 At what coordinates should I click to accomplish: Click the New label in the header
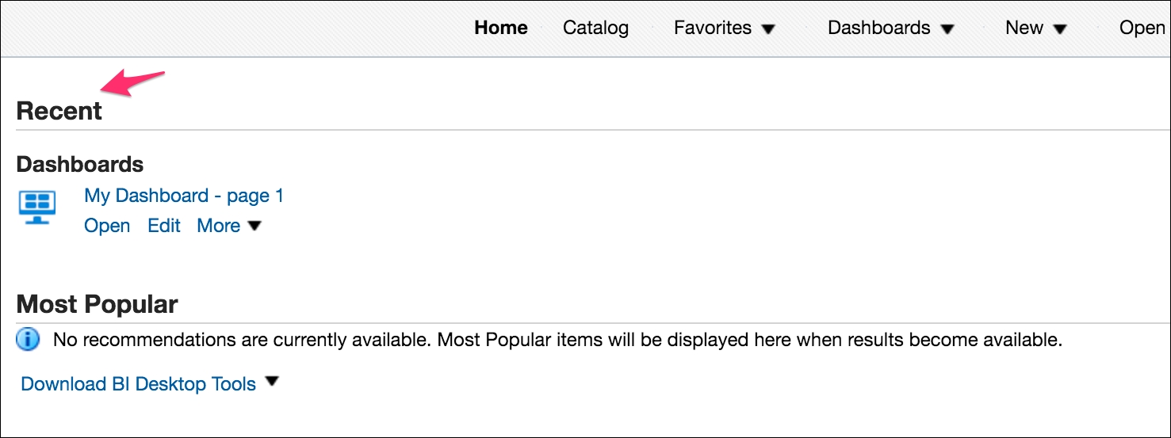pos(1024,28)
